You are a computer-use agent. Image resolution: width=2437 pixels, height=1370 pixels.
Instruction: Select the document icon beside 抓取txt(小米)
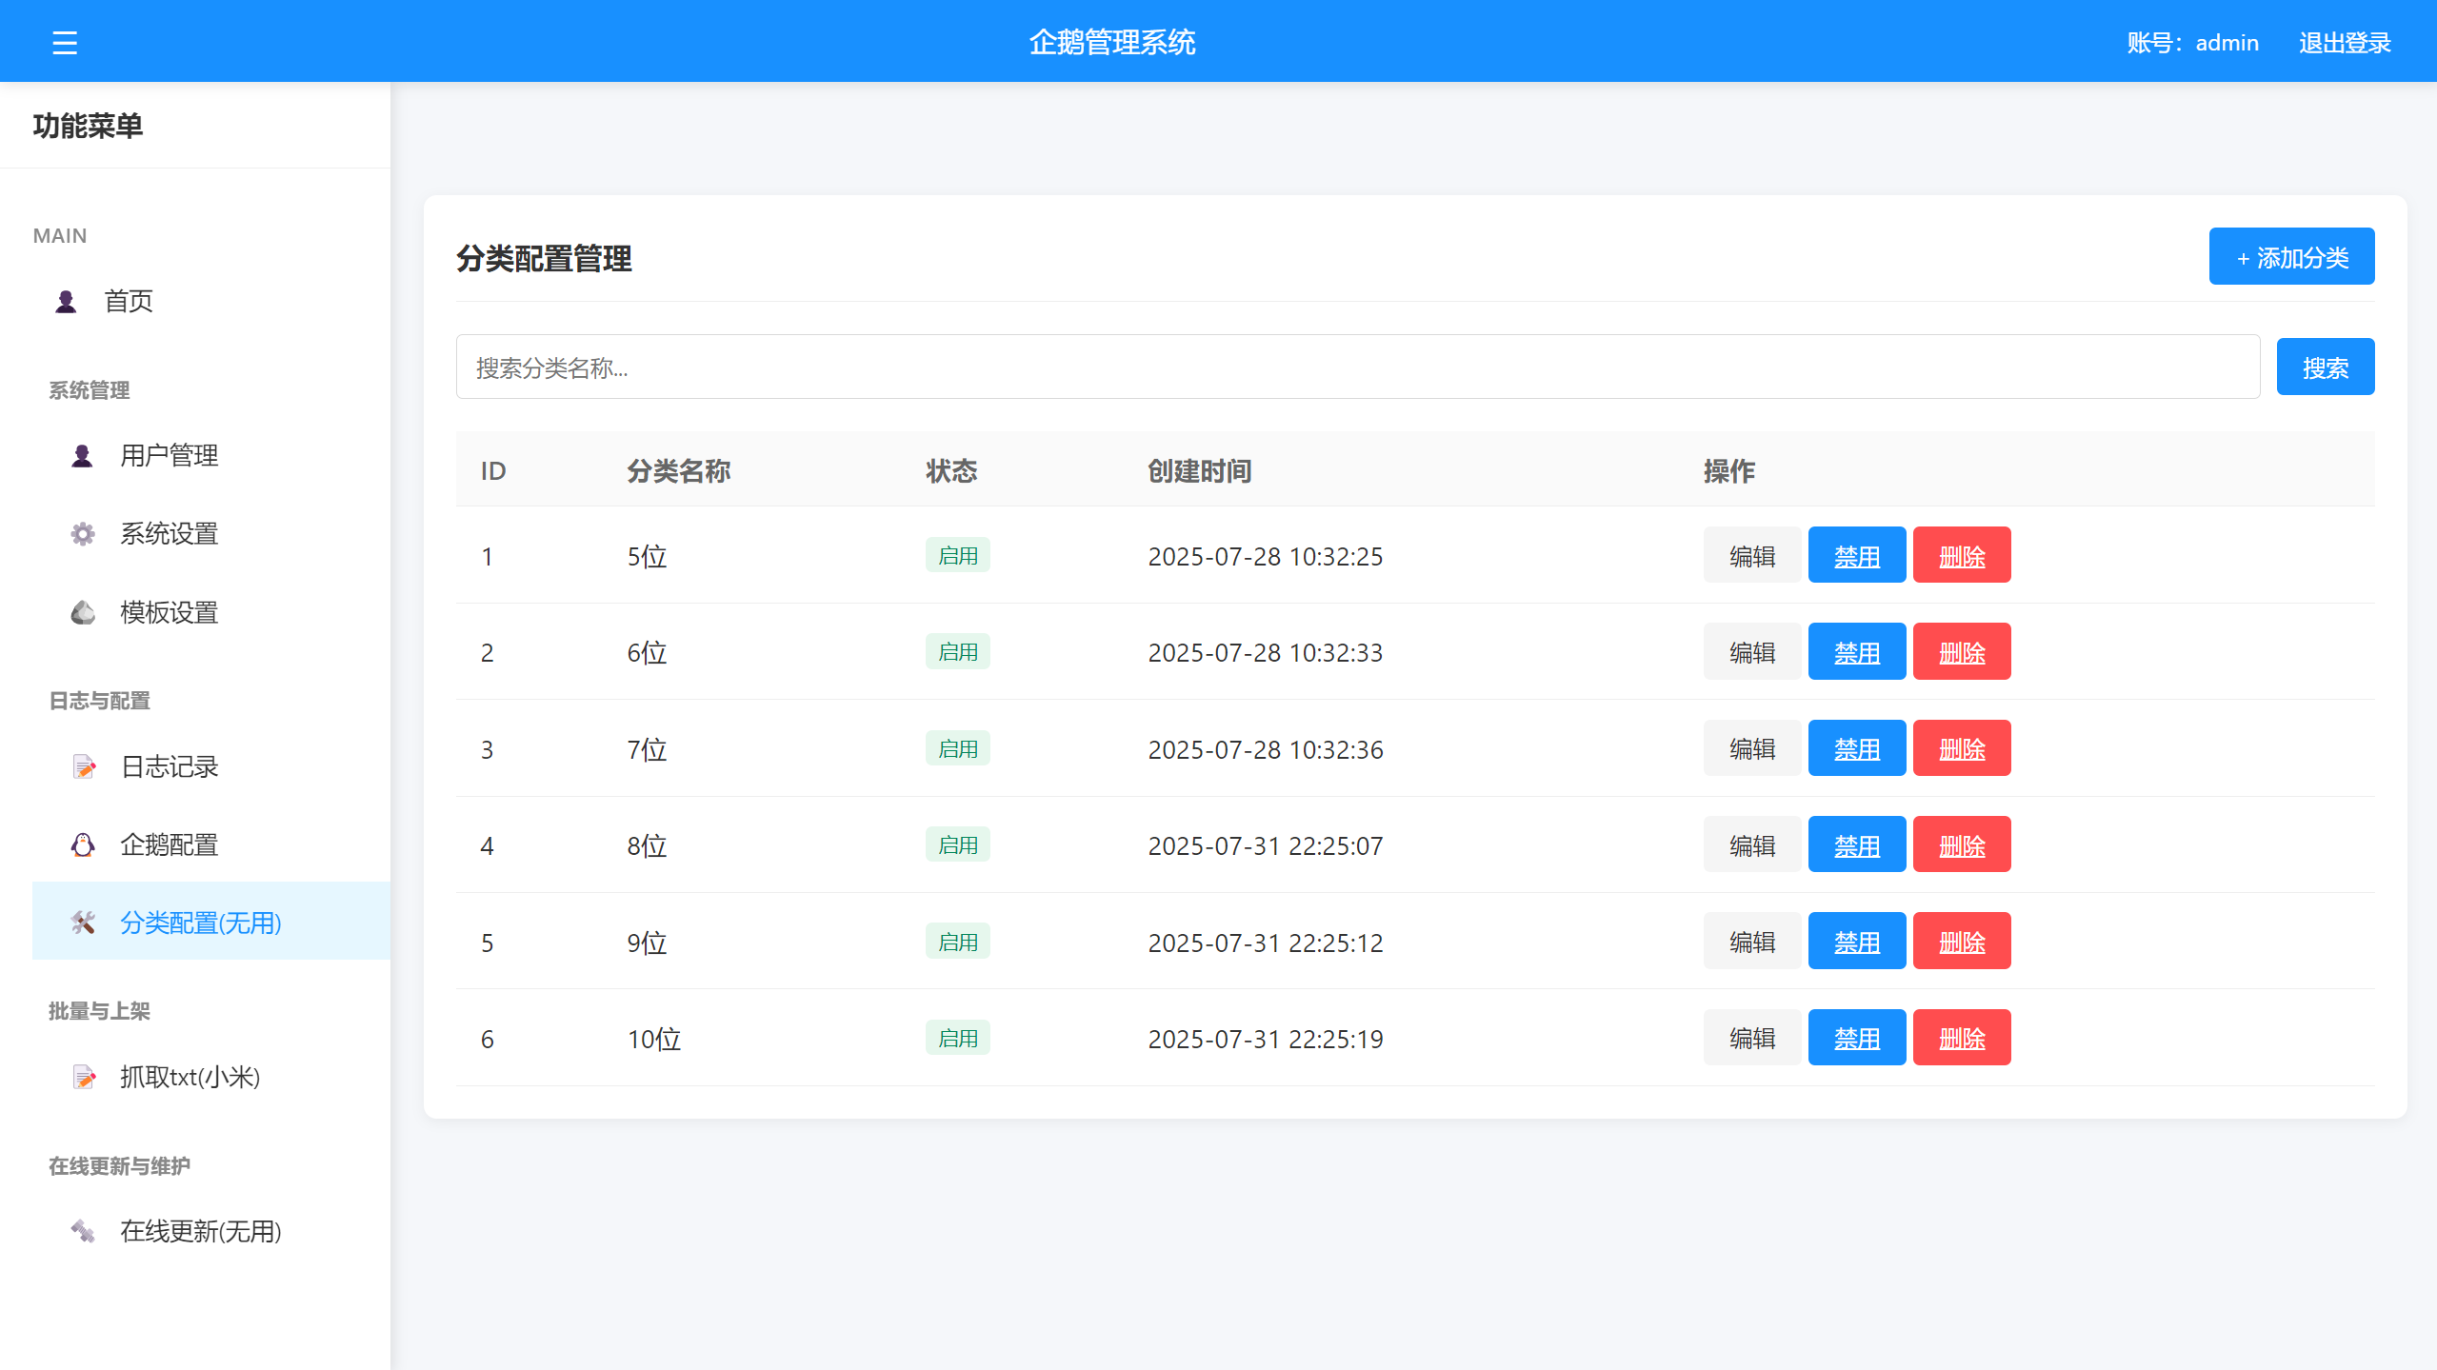83,1077
